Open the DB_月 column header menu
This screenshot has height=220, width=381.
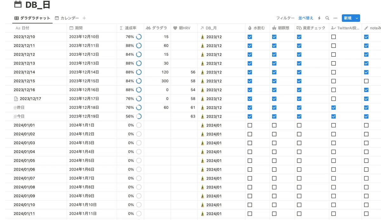point(221,28)
